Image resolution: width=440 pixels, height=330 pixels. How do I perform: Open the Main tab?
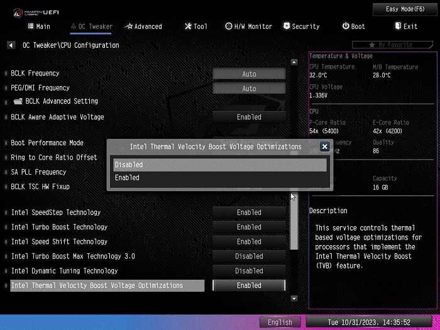39,26
